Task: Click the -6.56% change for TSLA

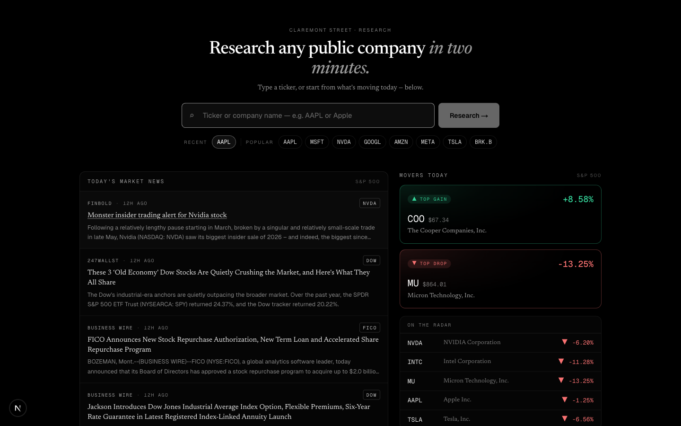Action: [583, 419]
